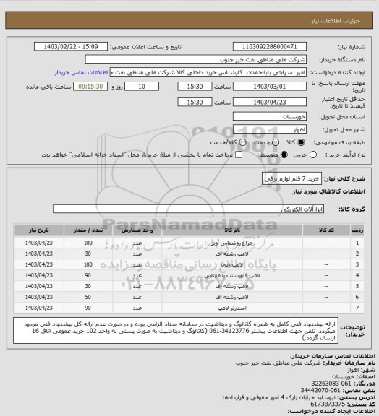Click the contact phone 34442070-061
Screen dimensions: 379x416
coord(320,390)
